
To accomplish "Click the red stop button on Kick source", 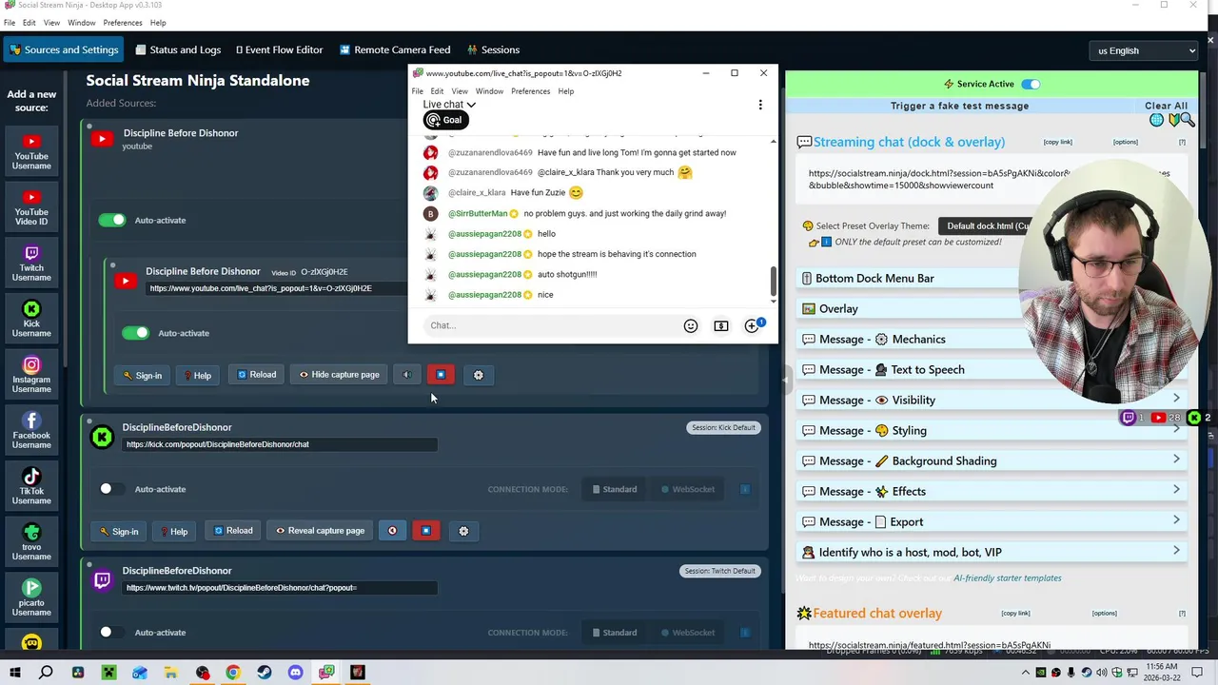I will click(x=426, y=531).
